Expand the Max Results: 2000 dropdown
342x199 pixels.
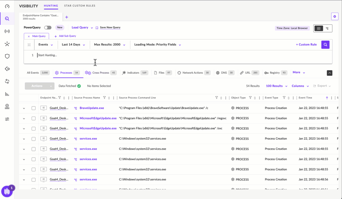(x=110, y=45)
